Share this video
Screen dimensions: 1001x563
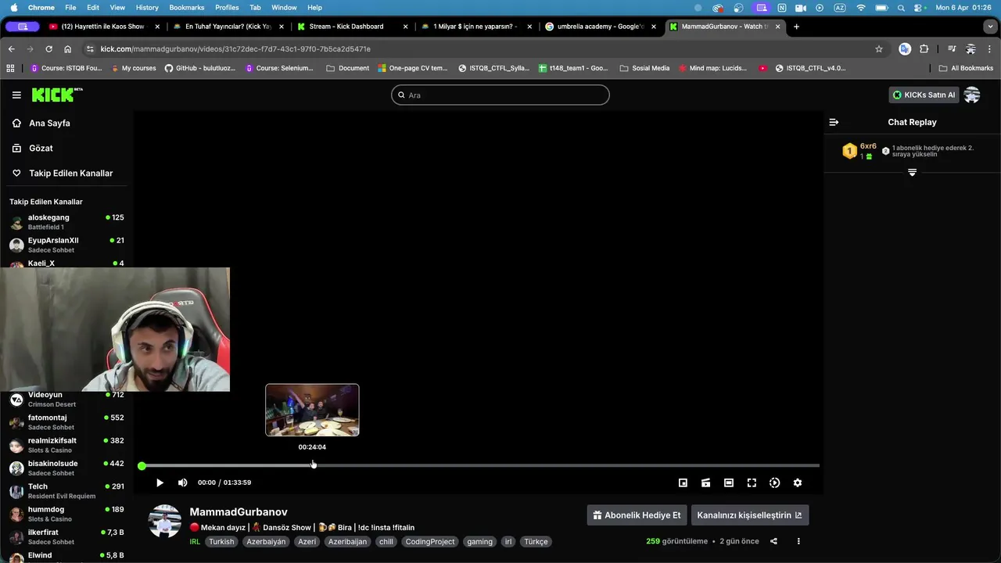point(773,541)
